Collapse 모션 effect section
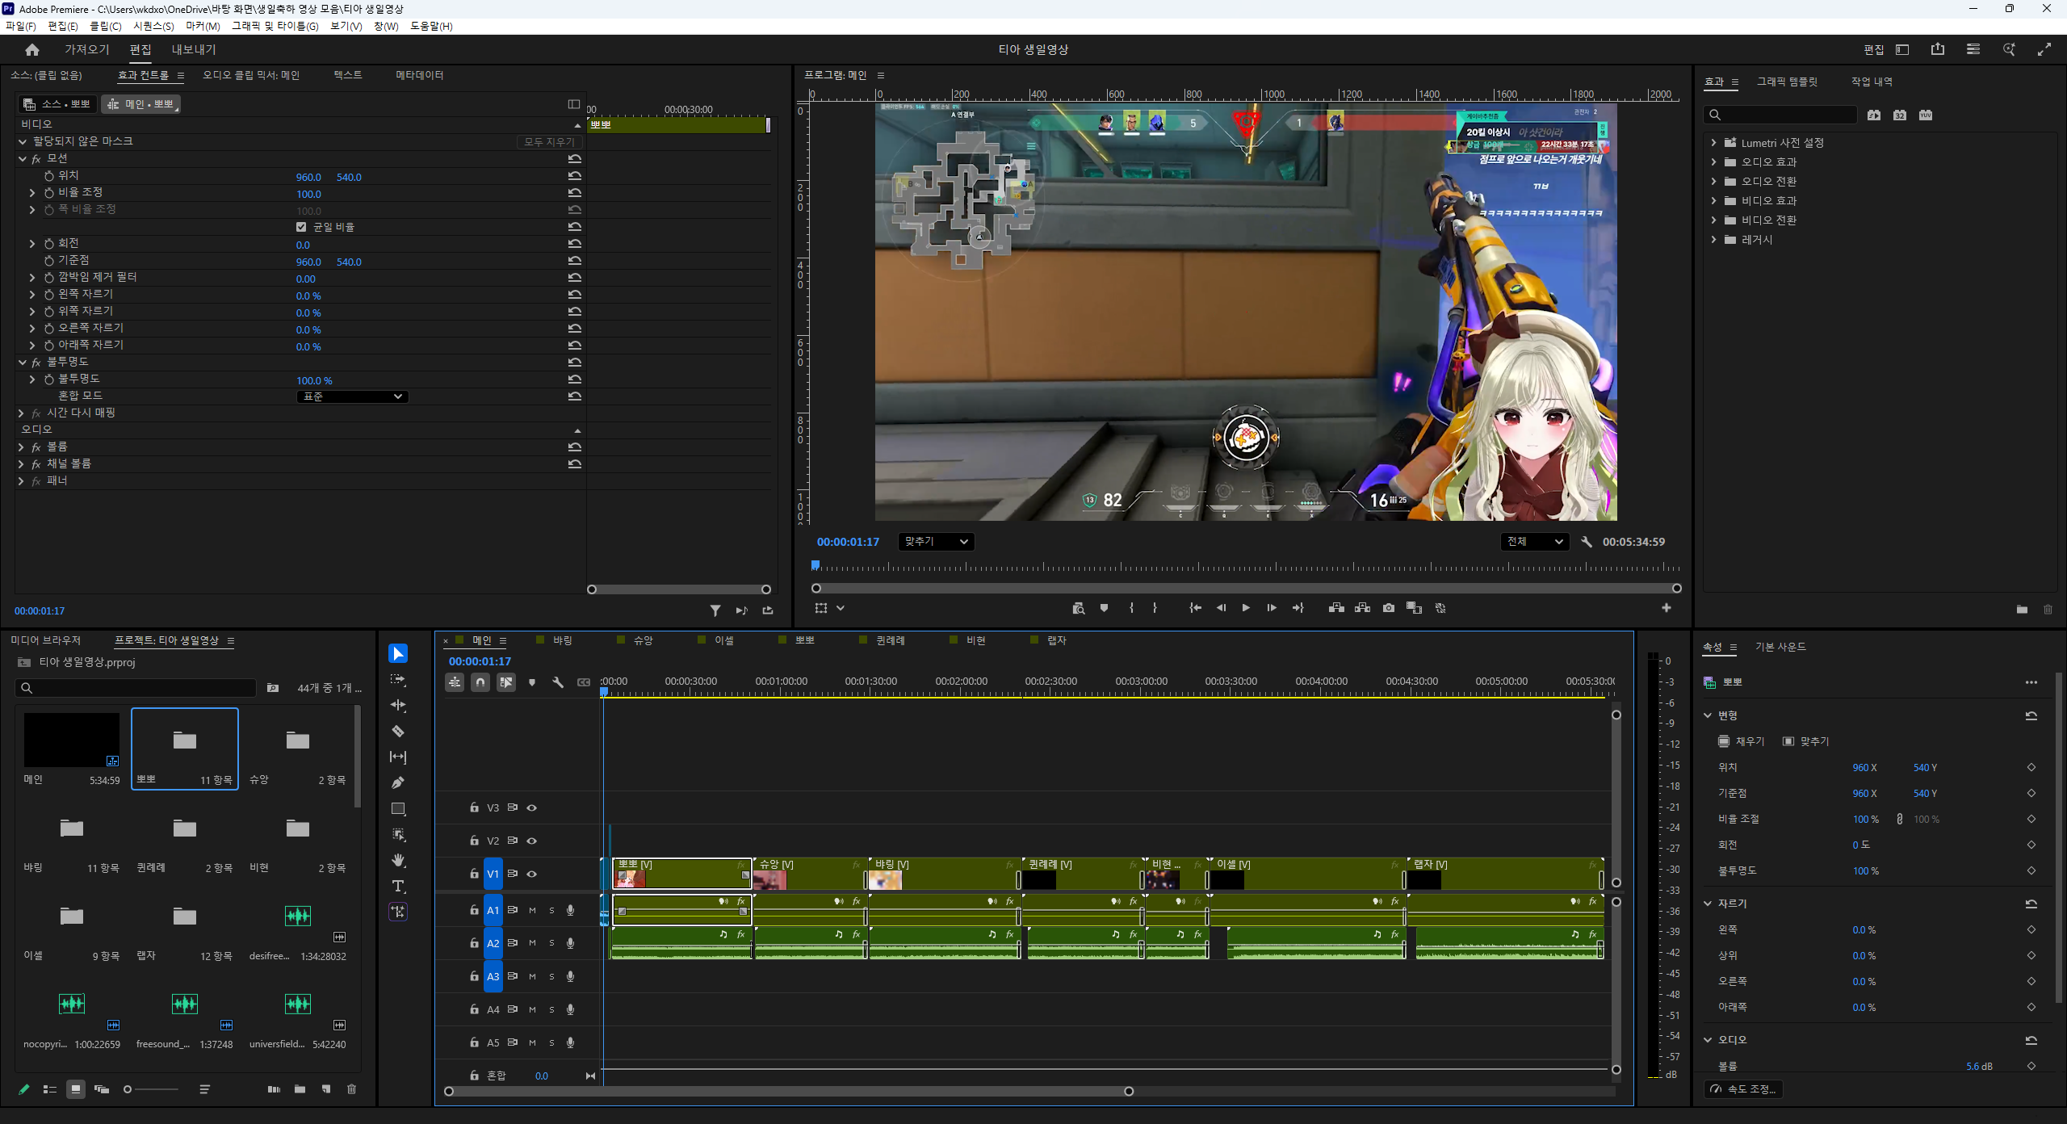Image resolution: width=2067 pixels, height=1124 pixels. (x=23, y=159)
